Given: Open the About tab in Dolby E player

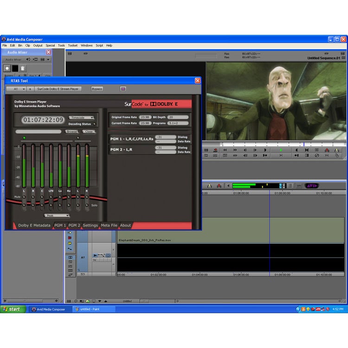Looking at the screenshot, I should coord(125,225).
